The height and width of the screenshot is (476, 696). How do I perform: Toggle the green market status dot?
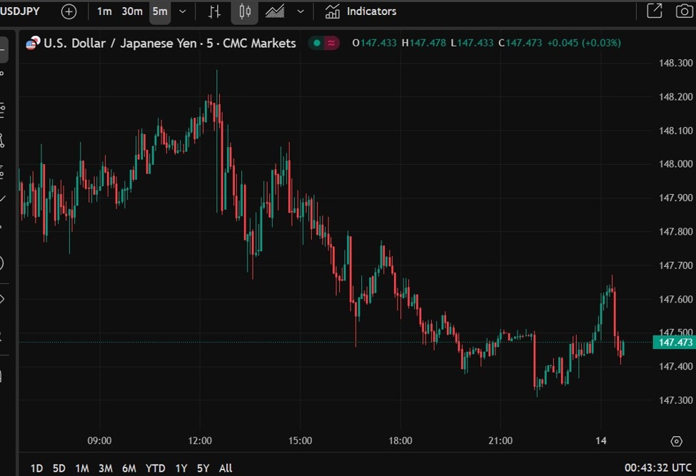tap(316, 43)
